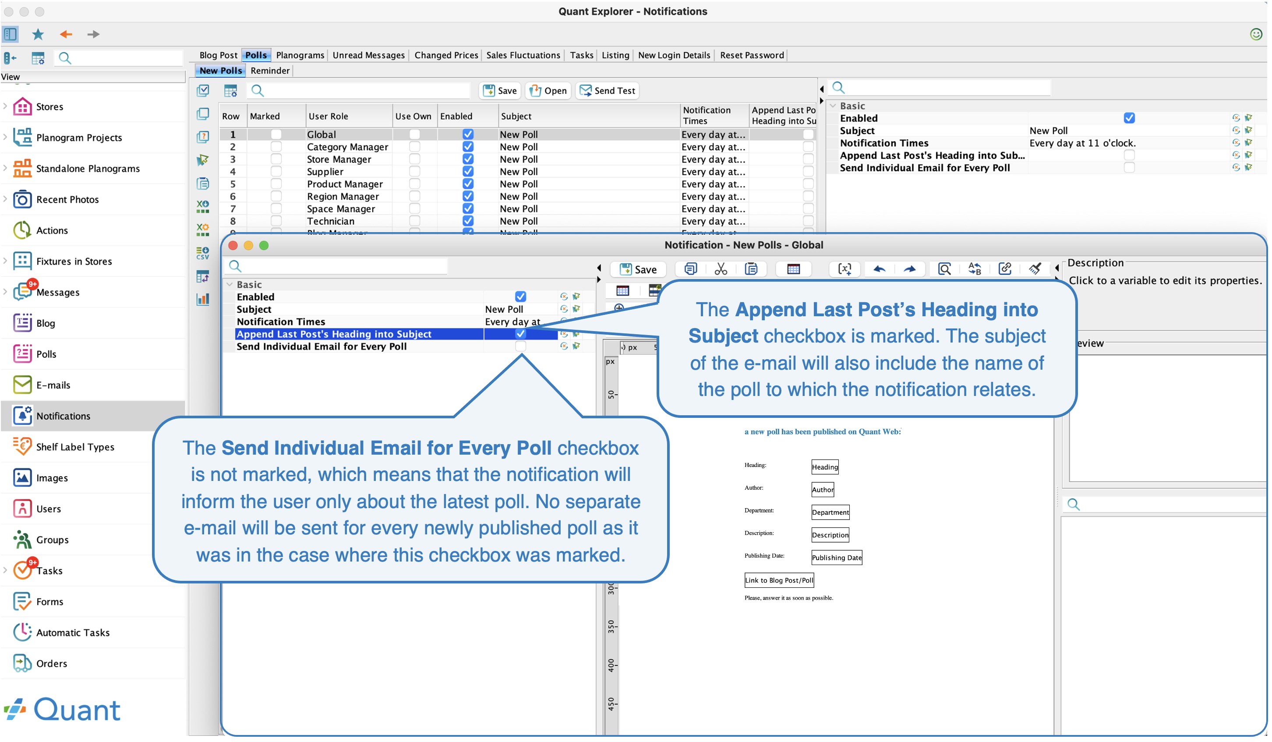The image size is (1272, 742).
Task: Toggle Enabled checkbox for Supplier row
Action: coord(468,172)
